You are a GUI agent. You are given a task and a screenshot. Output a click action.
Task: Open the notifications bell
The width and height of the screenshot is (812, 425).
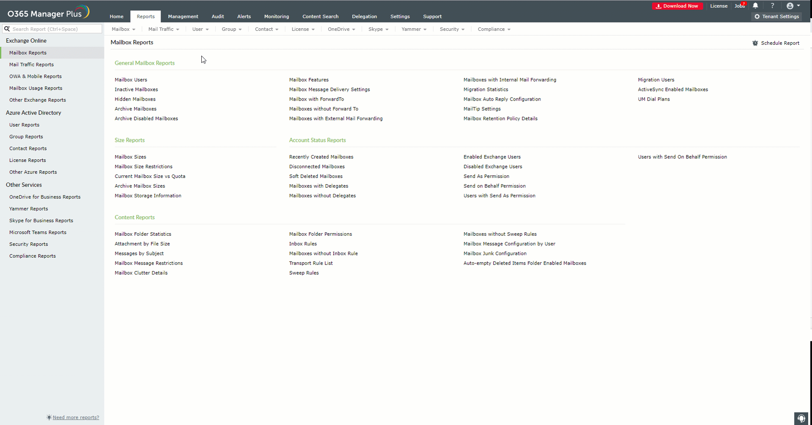point(755,5)
